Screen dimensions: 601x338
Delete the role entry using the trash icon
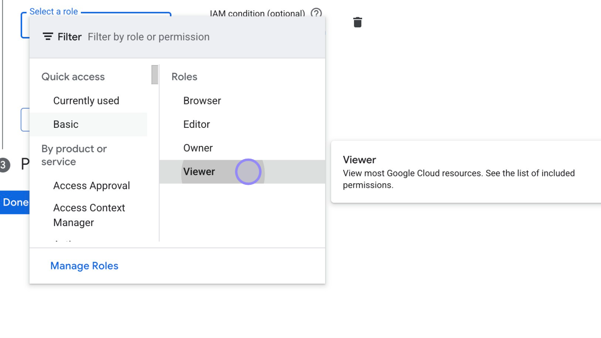[x=357, y=22]
